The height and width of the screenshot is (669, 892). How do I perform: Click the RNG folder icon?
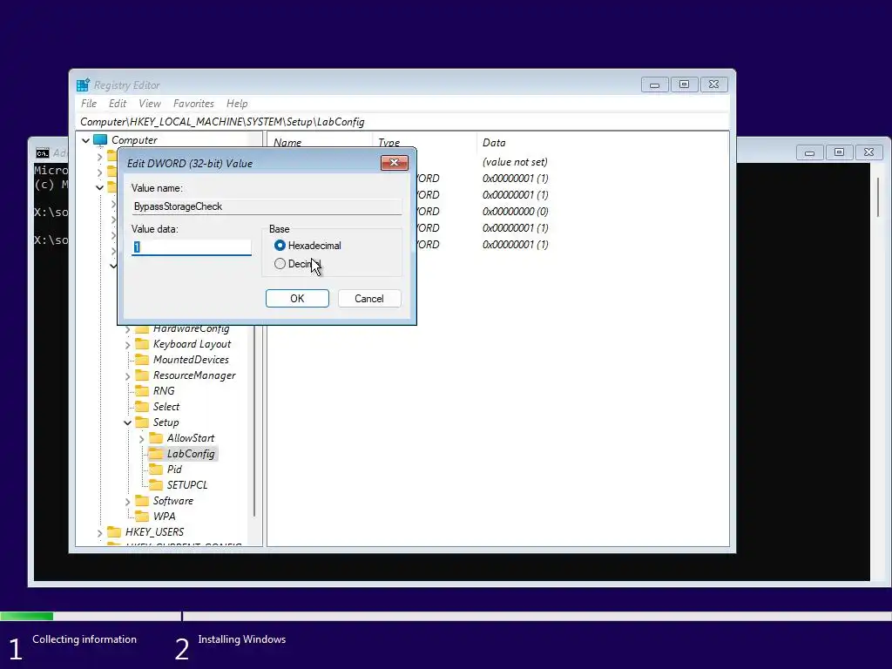[142, 391]
